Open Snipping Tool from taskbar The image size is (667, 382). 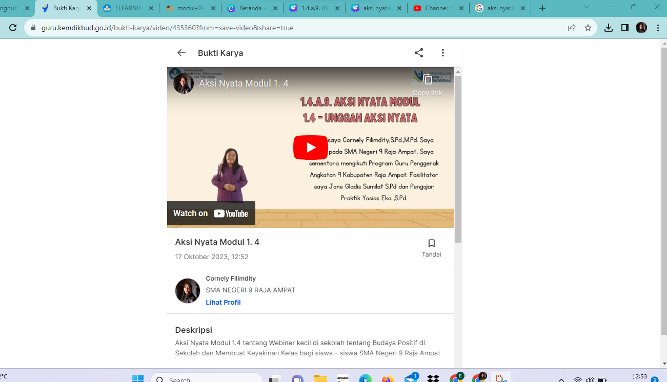tap(501, 378)
